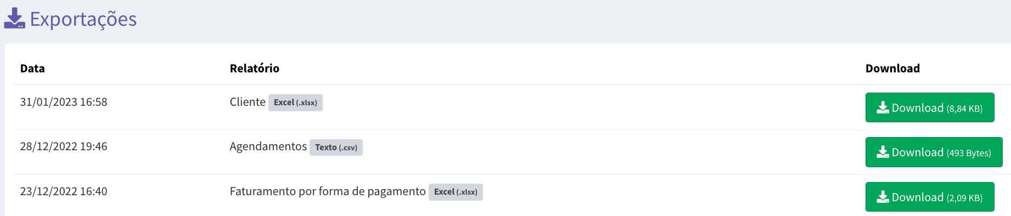The image size is (1011, 216).
Task: Click download icon in Faturamento row button
Action: pyautogui.click(x=883, y=197)
